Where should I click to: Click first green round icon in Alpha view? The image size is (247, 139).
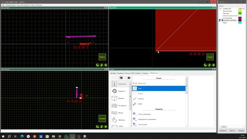coord(98,65)
